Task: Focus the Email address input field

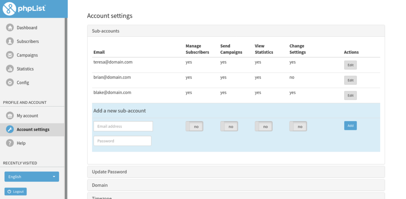Action: coord(123,126)
